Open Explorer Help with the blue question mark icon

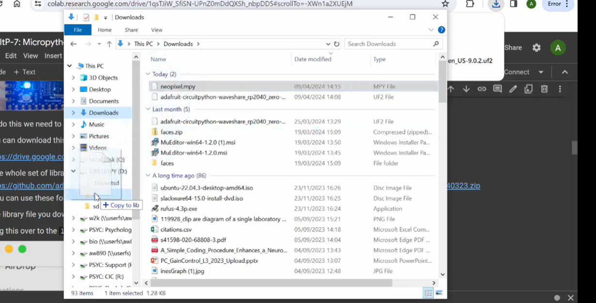441,30
